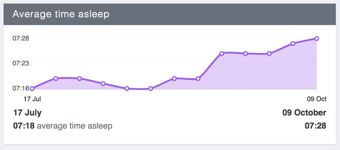Click the "Average time asleep" header title
Screen dimensions: 340x150
coord(61,14)
